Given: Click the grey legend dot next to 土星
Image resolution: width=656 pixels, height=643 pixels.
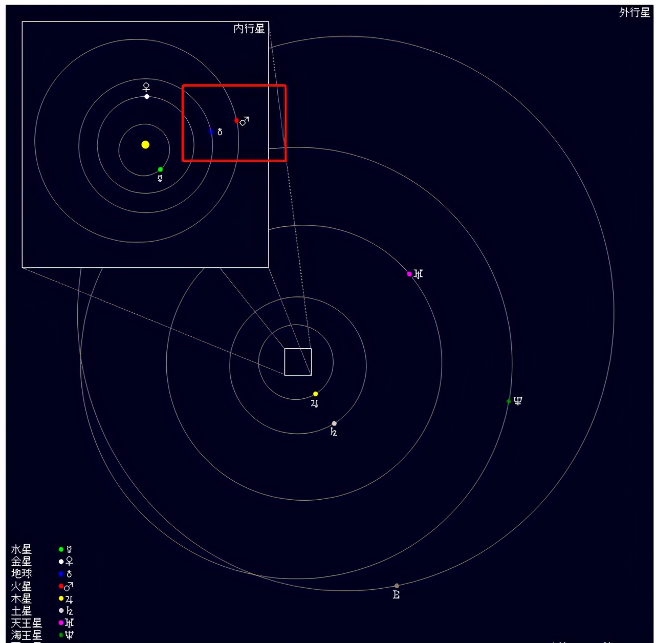Looking at the screenshot, I should (x=61, y=611).
